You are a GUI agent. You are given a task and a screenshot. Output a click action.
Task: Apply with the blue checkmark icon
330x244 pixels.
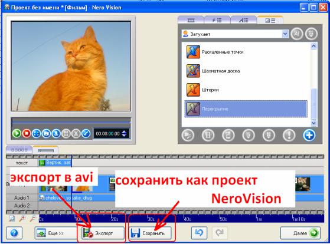pyautogui.click(x=86, y=133)
